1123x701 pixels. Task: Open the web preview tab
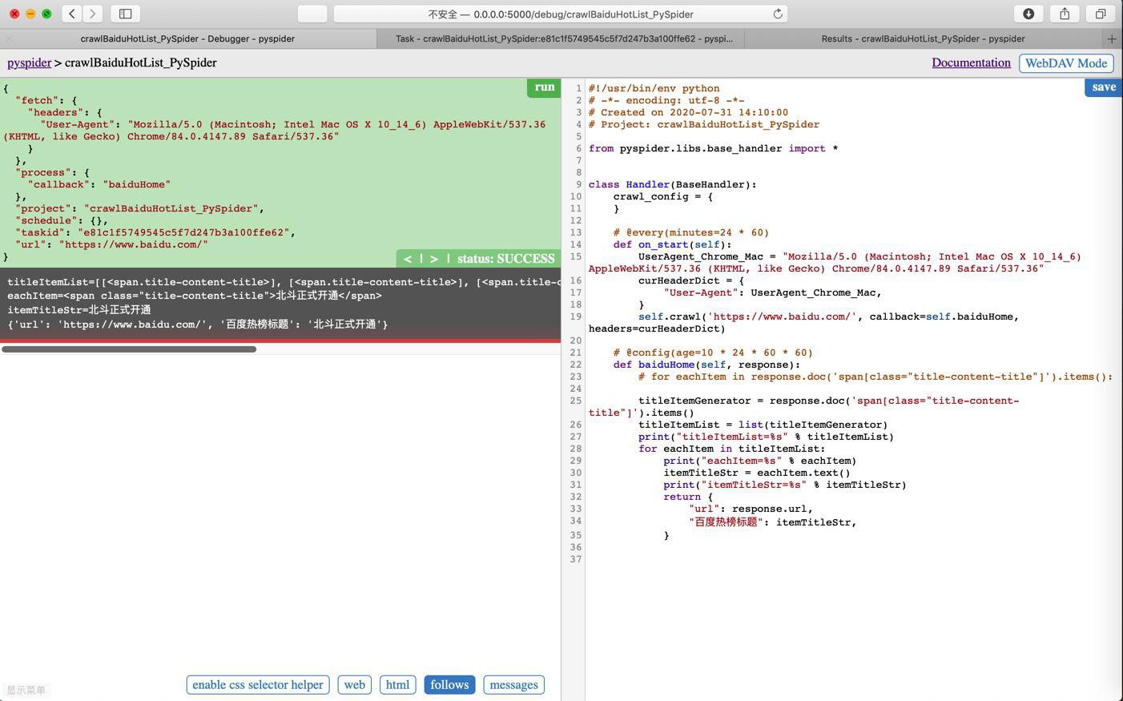(355, 685)
